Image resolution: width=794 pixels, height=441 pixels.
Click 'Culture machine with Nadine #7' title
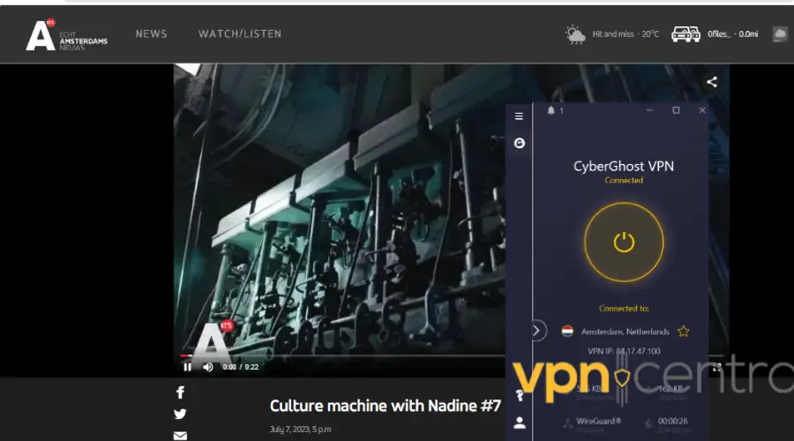pyautogui.click(x=385, y=406)
